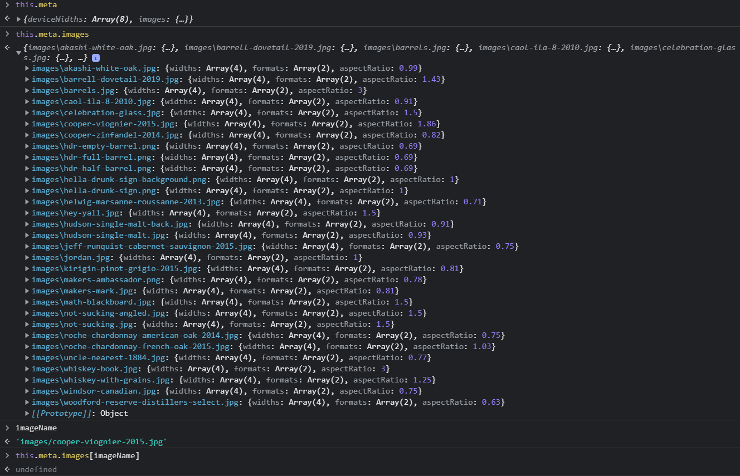Click the {deviceWidths: Array(8), images: {…}} preview
The image size is (740, 476).
(x=109, y=19)
